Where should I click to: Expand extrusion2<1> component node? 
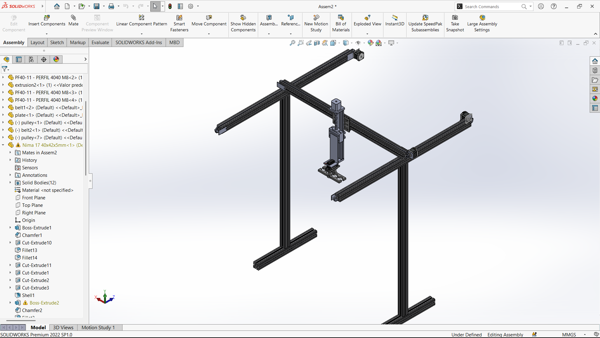click(3, 85)
